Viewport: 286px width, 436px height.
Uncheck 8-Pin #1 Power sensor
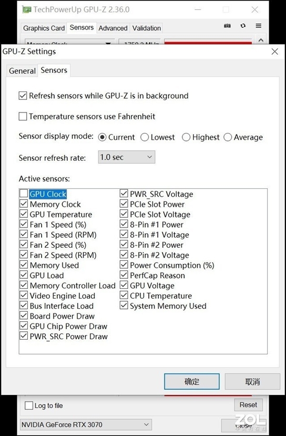click(x=124, y=224)
